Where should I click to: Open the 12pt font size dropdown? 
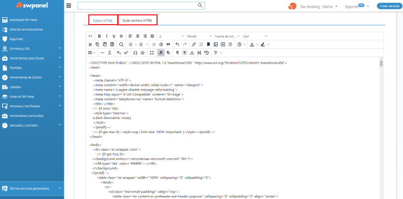click(255, 36)
